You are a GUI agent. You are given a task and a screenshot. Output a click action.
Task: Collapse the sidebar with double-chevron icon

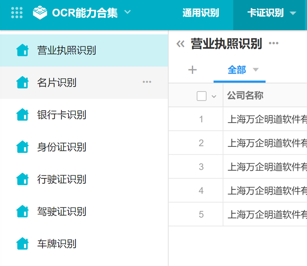coord(180,44)
